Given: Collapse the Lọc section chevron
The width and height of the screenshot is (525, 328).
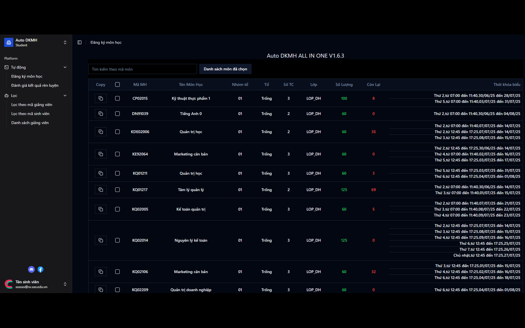Looking at the screenshot, I should click(65, 96).
